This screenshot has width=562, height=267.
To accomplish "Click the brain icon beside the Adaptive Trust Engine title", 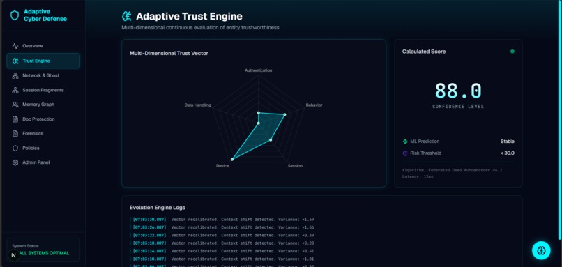I will [x=126, y=16].
